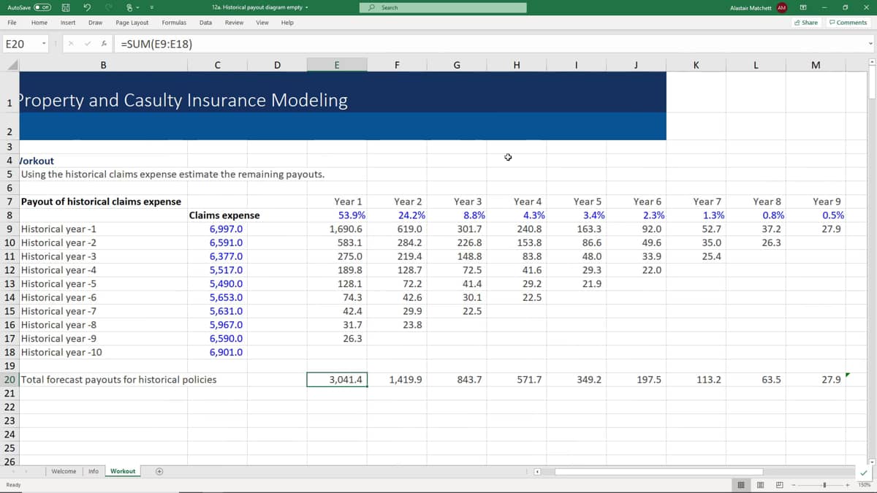Click the 'Historical year -10' cell

(x=103, y=352)
